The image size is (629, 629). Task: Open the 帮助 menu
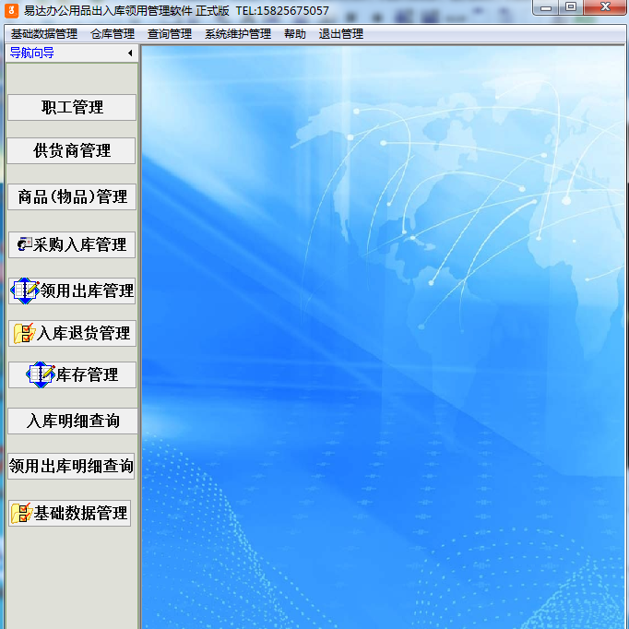[x=295, y=34]
